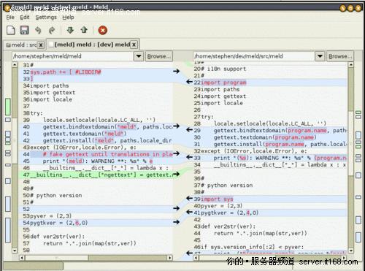Image resolution: width=365 pixels, height=271 pixels.
Task: Jump to previous difference with up arrow
Action: pyautogui.click(x=84, y=30)
